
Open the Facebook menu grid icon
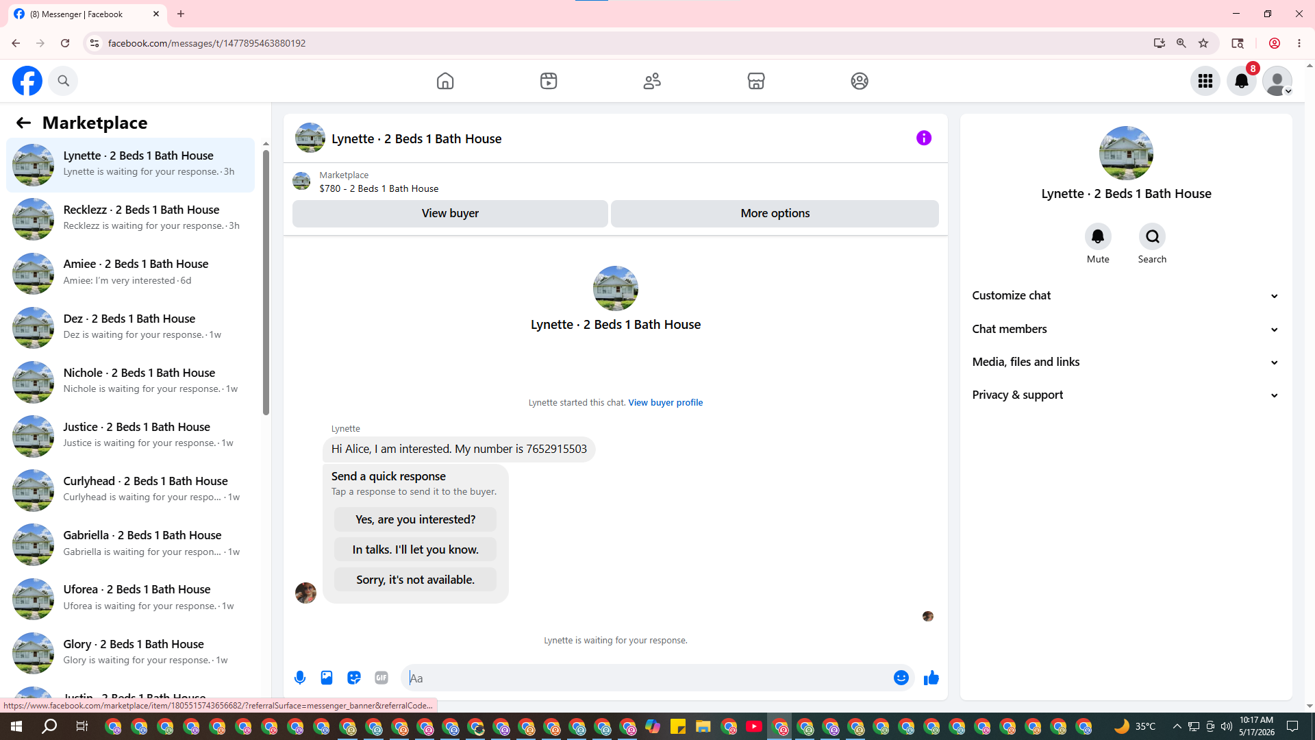tap(1205, 81)
